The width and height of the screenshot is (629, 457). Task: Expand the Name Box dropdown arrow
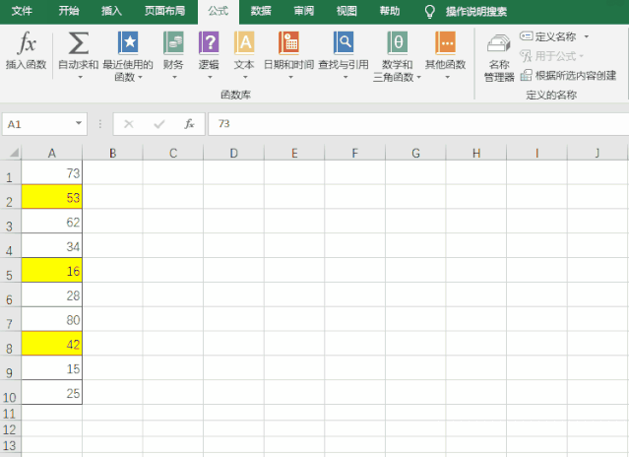[79, 123]
